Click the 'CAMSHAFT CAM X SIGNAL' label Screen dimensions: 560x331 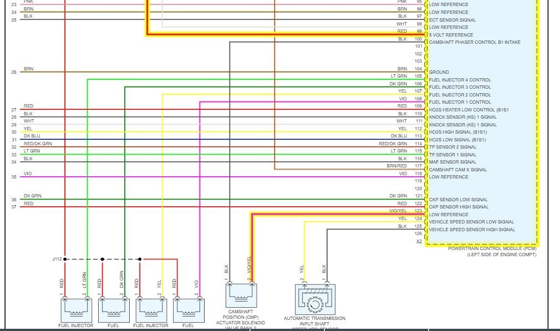pyautogui.click(x=458, y=170)
